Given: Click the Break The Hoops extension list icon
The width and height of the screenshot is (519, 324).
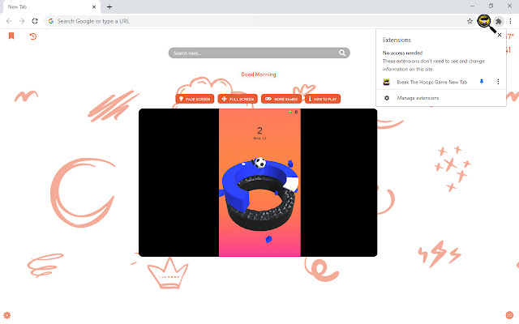Looking at the screenshot, I should (x=386, y=82).
